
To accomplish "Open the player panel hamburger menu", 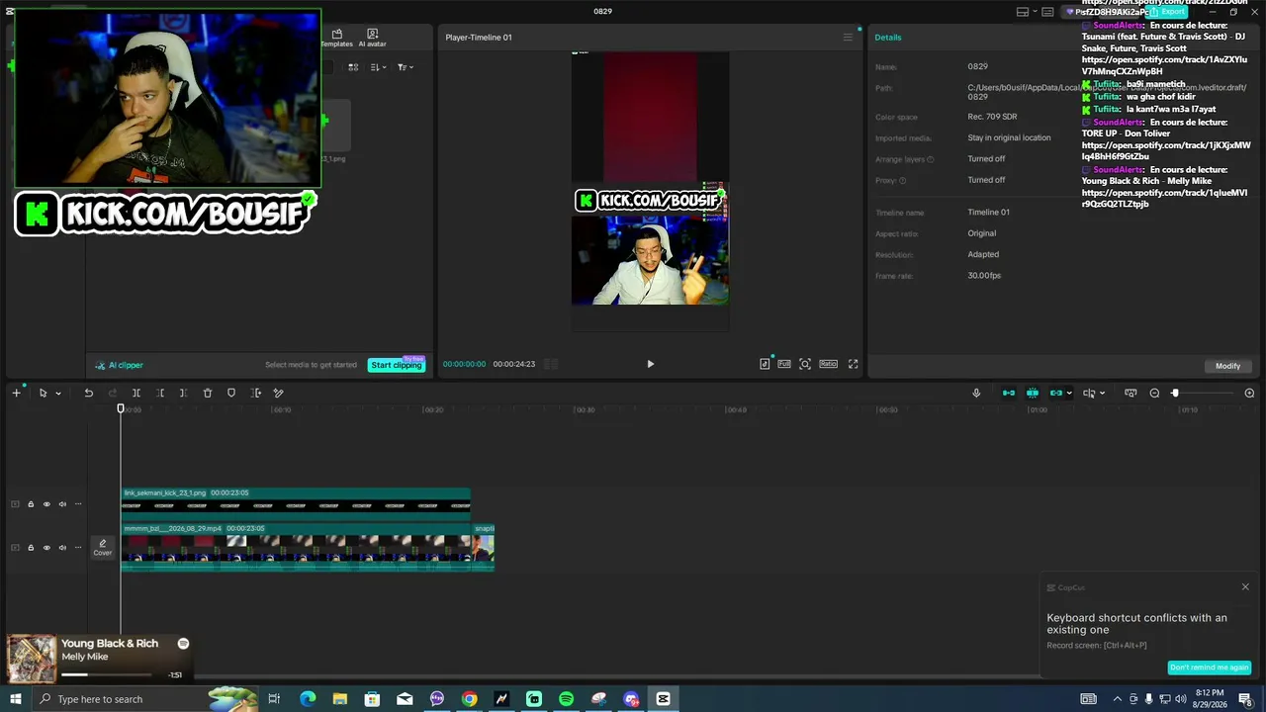I will (848, 38).
